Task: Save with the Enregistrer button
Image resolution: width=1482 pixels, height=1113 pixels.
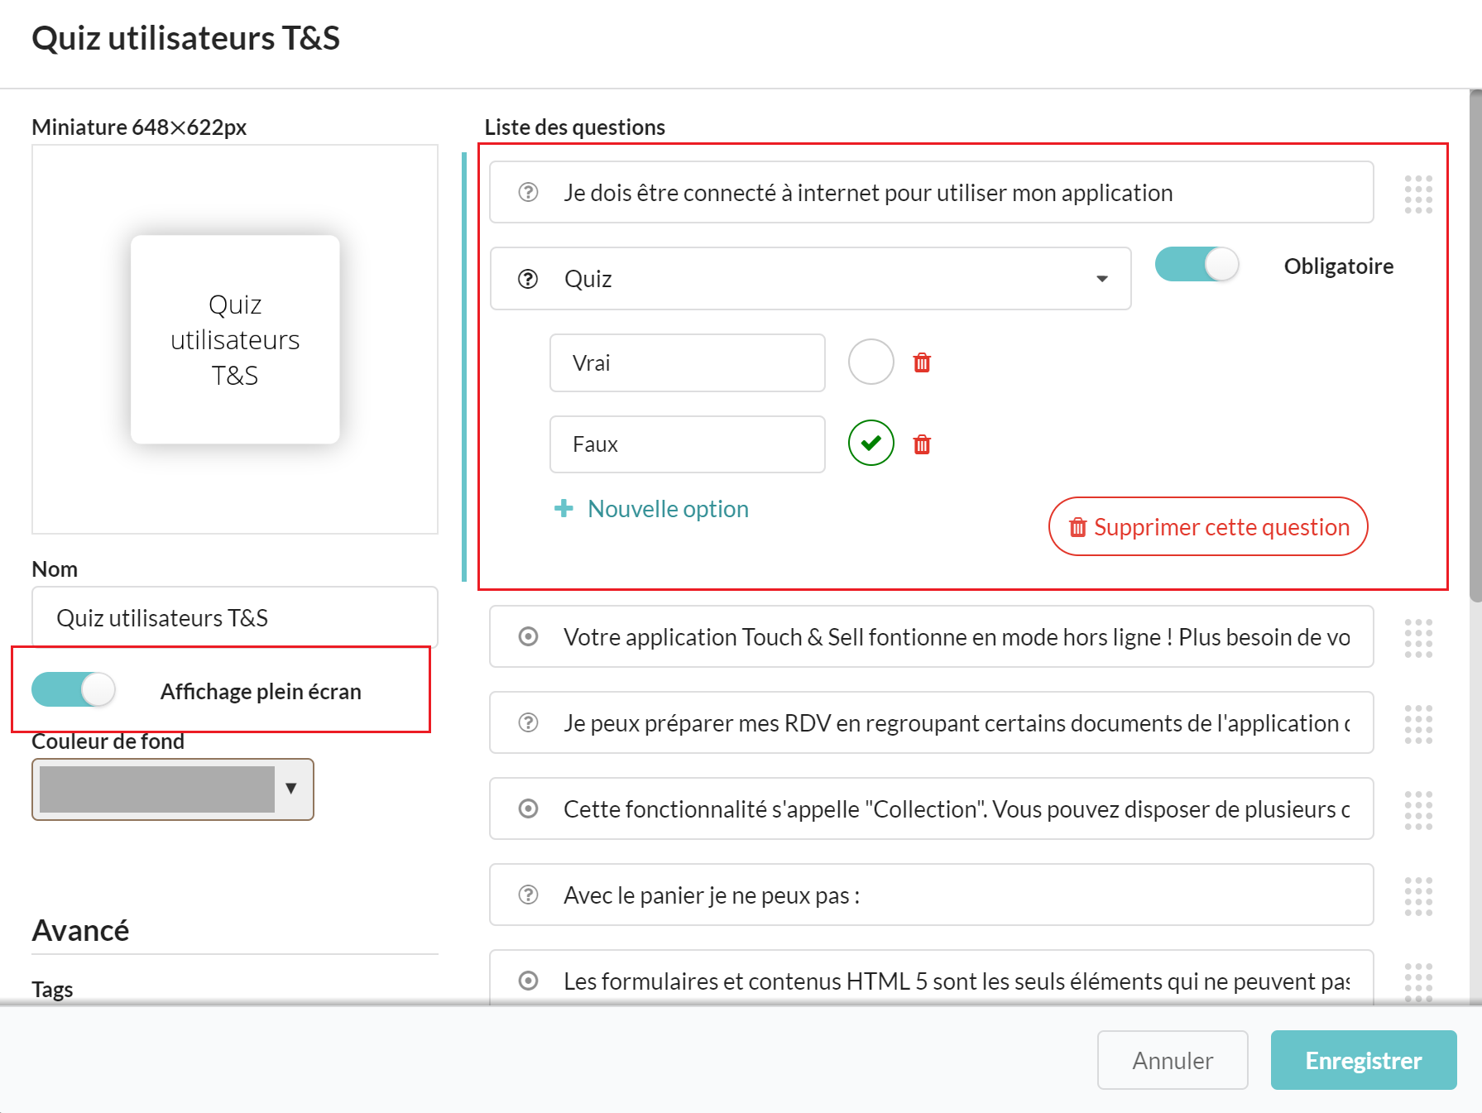Action: (1364, 1060)
